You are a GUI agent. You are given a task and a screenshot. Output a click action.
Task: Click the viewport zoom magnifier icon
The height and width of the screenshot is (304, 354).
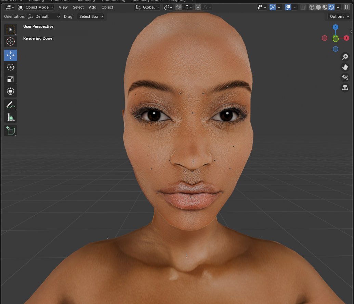coord(345,57)
